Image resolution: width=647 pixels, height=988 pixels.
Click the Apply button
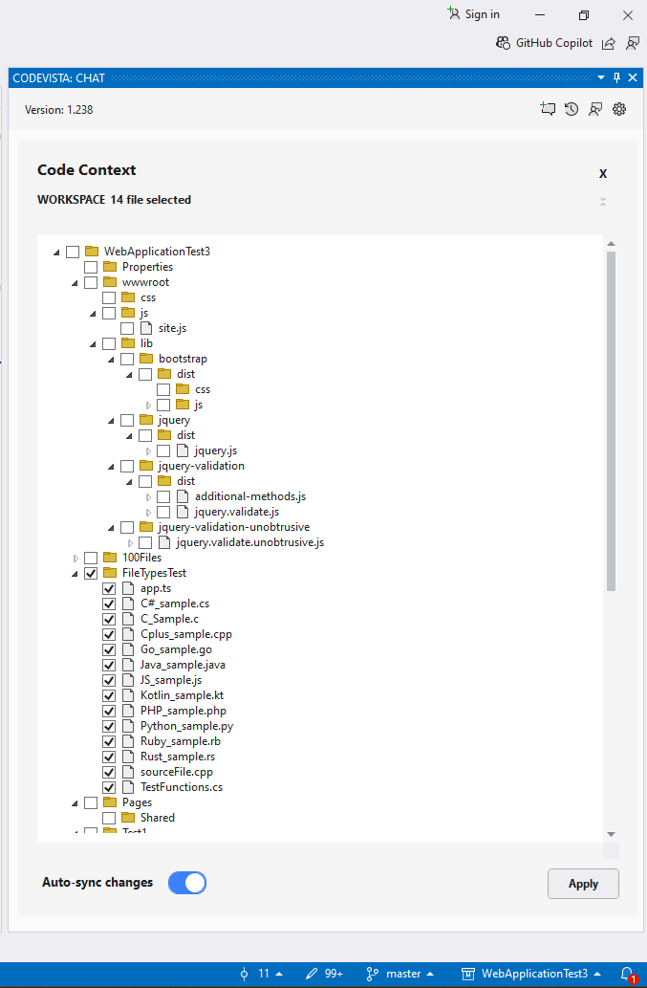pos(583,884)
